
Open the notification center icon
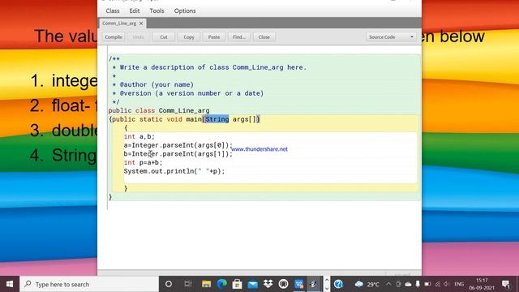(x=506, y=284)
